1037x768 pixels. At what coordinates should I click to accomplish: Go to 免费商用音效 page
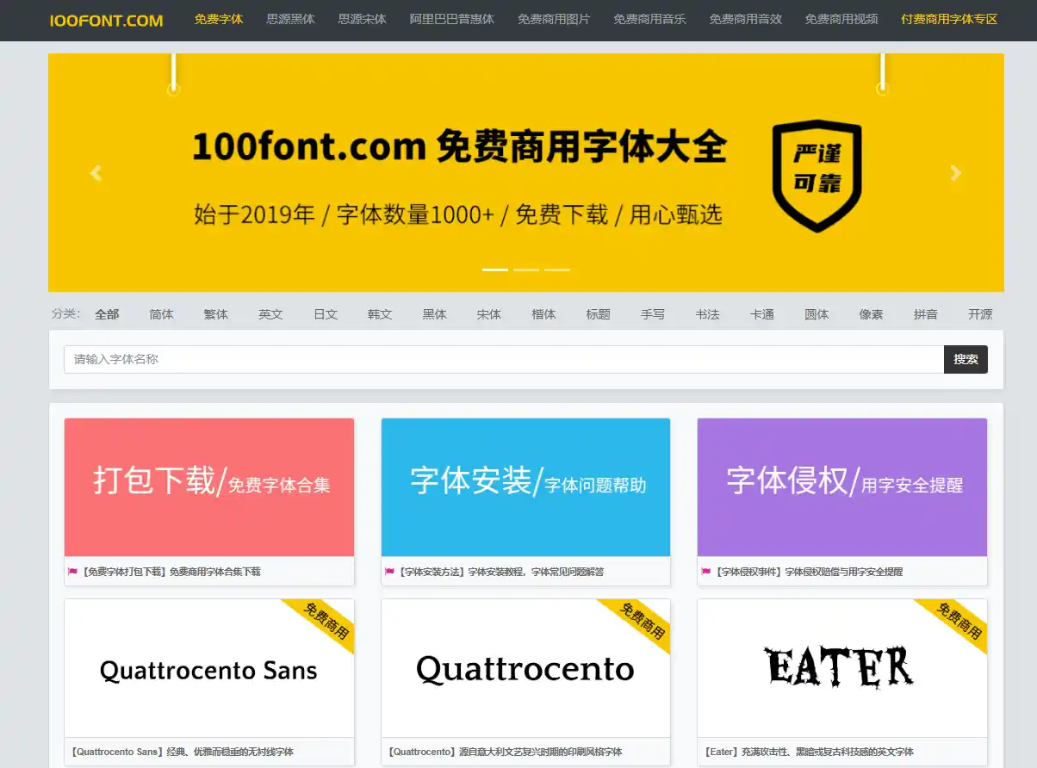click(x=745, y=19)
